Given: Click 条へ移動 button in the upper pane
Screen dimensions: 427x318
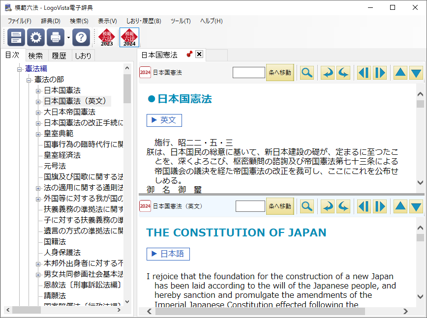Looking at the screenshot, I should point(280,73).
